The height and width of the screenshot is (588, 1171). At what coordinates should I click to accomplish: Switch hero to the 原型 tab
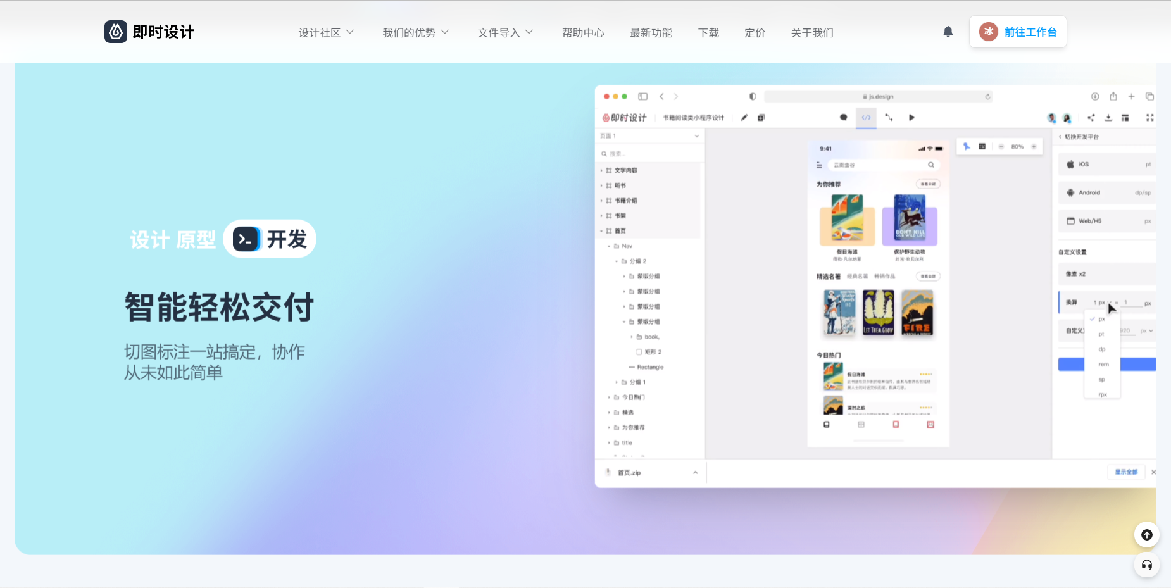point(196,239)
